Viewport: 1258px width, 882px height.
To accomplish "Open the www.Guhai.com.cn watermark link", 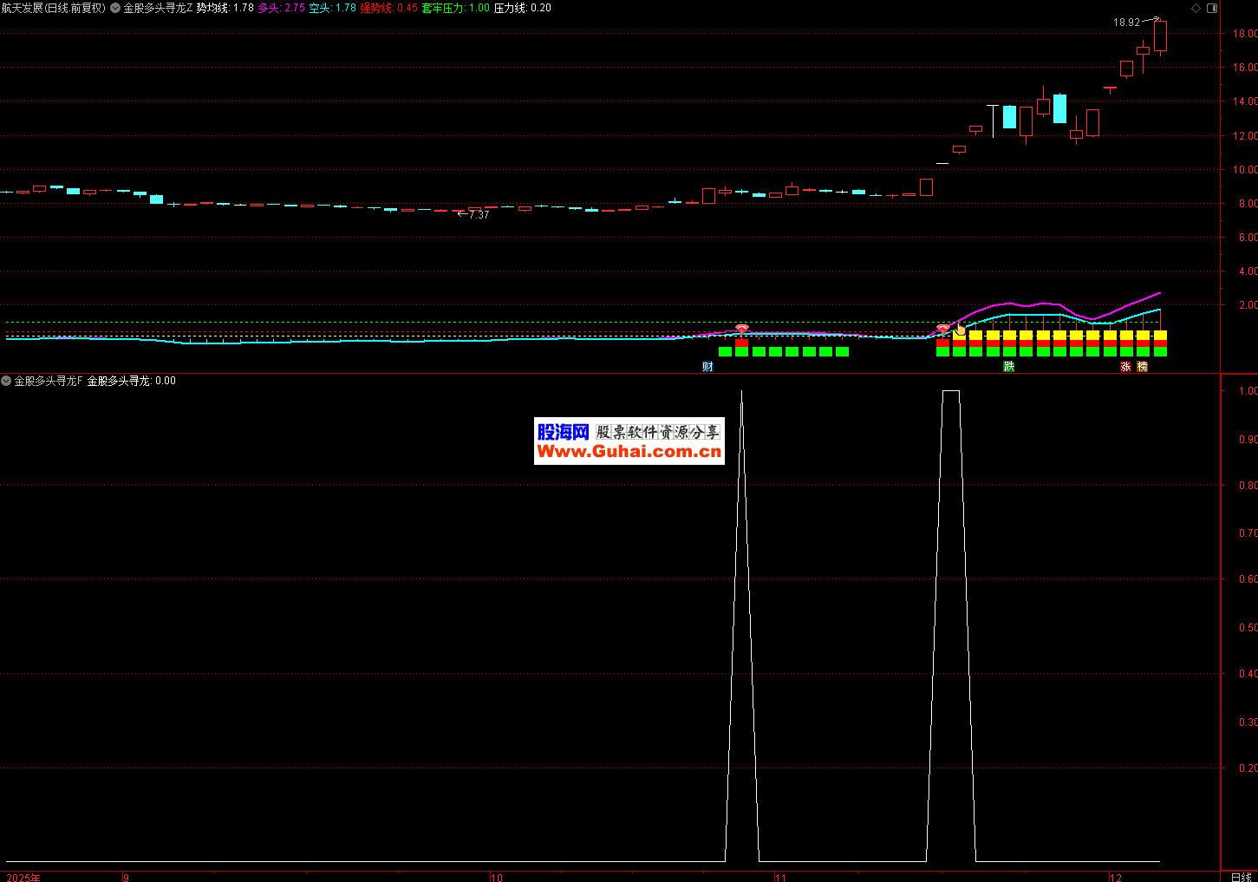I will click(x=629, y=452).
